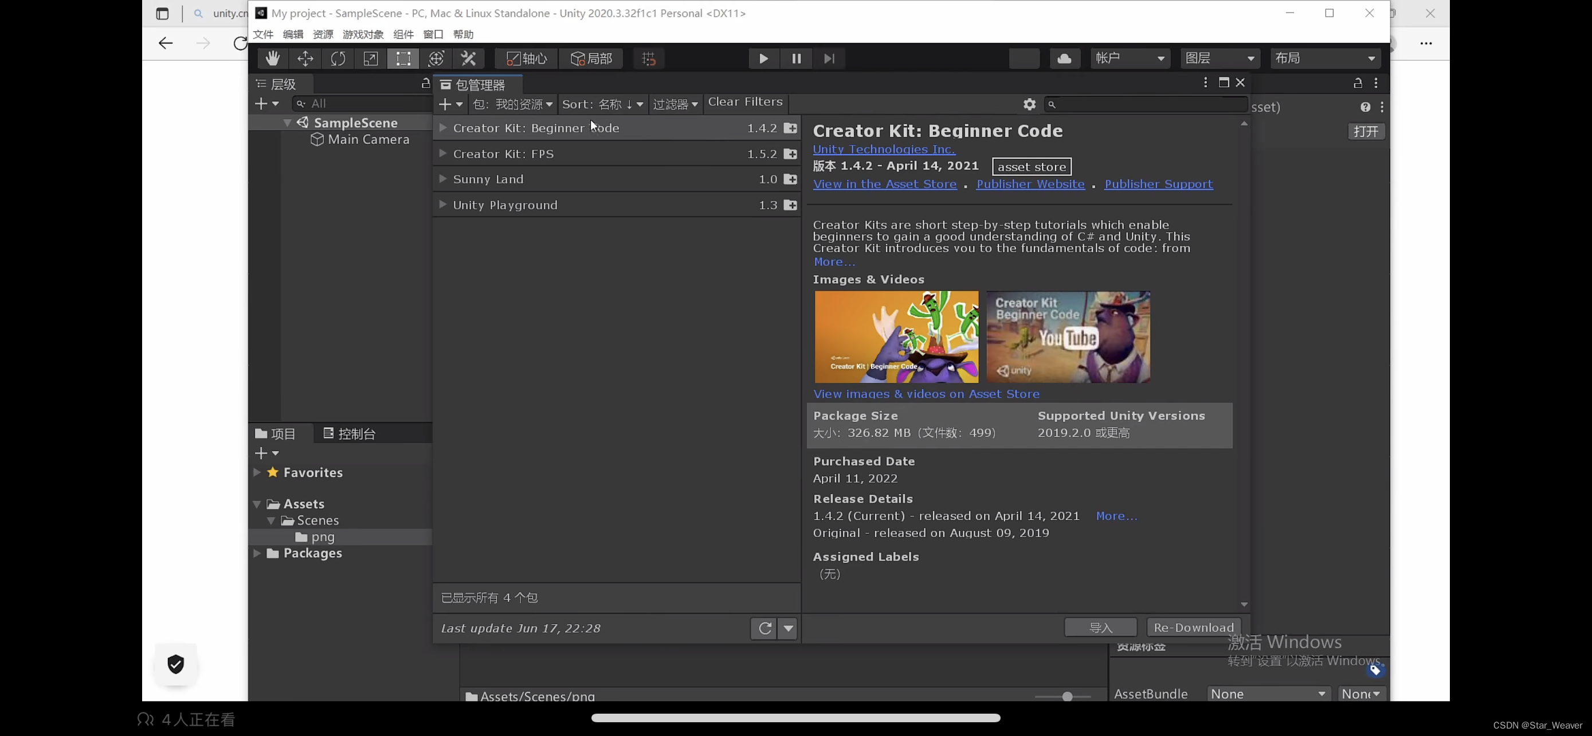Open the cloud services button
This screenshot has width=1592, height=736.
(1064, 58)
